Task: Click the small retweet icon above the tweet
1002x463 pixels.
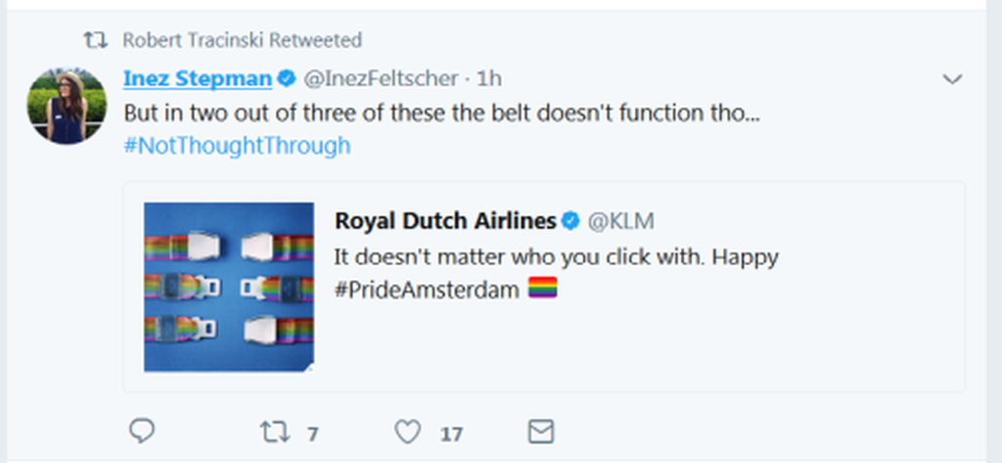Action: click(95, 40)
